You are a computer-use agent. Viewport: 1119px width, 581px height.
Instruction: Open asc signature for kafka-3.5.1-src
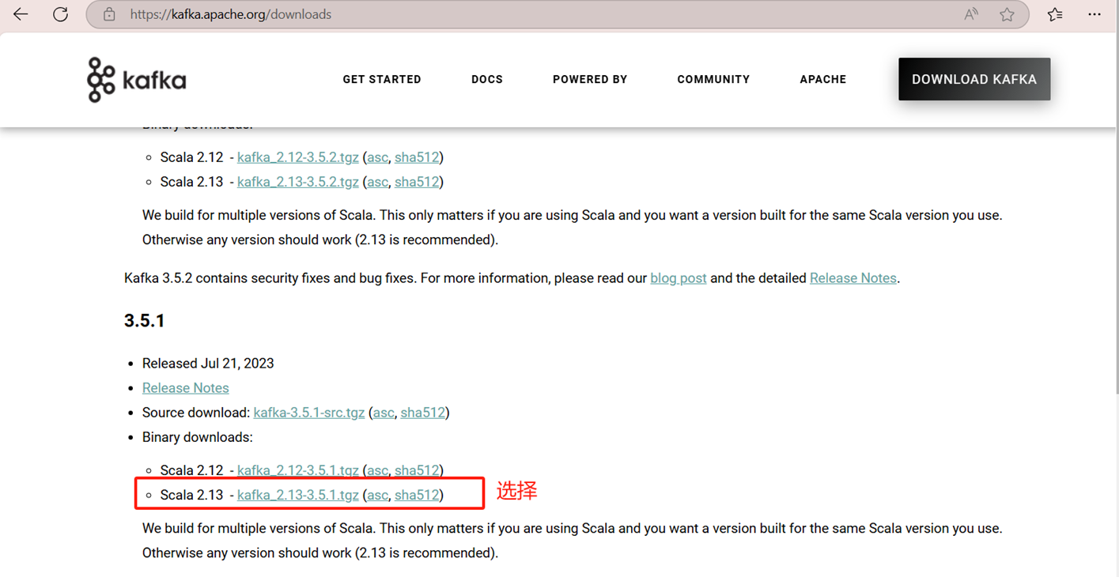[384, 413]
